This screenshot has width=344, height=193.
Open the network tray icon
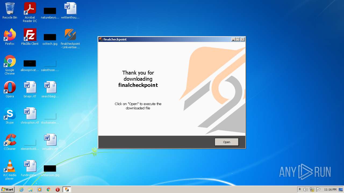pos(312,190)
